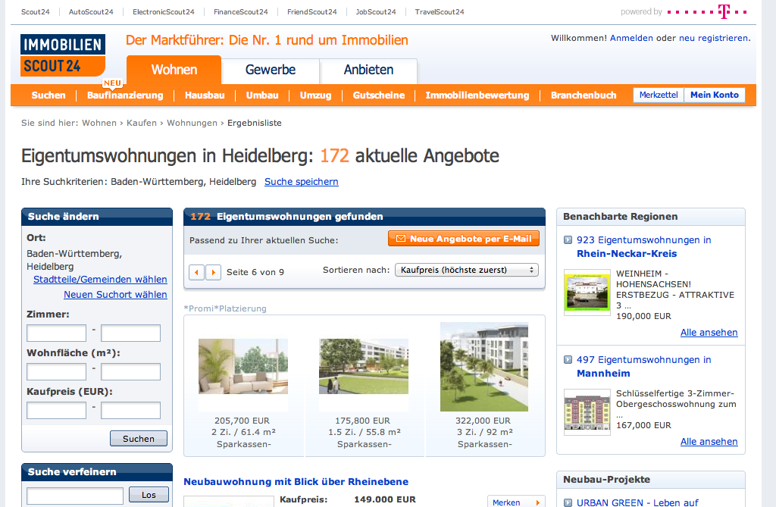Click the Los button
The image size is (776, 507).
149,495
